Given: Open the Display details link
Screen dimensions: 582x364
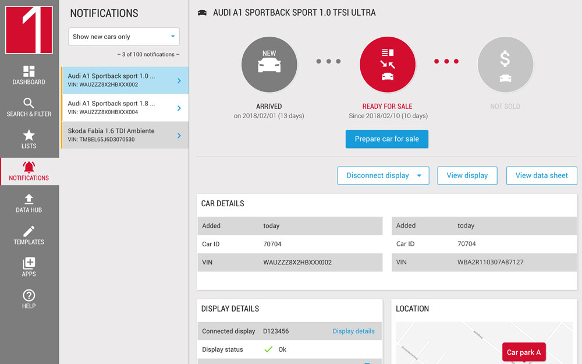Looking at the screenshot, I should [353, 331].
